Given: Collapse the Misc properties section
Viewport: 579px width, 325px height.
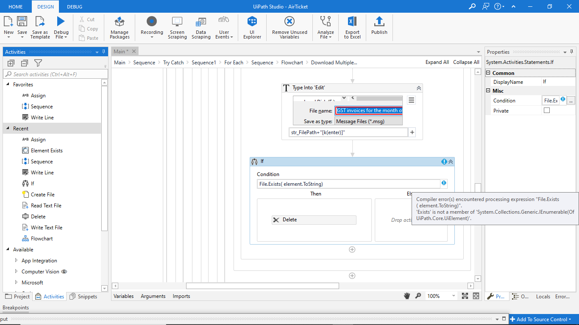Looking at the screenshot, I should point(488,91).
